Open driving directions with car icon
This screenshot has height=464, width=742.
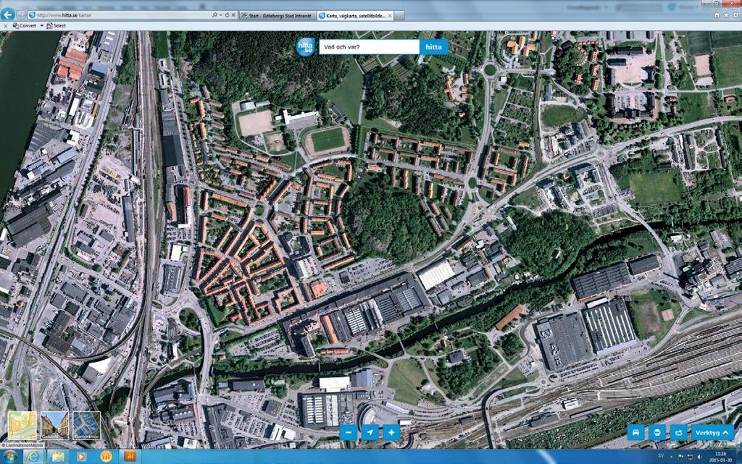tap(636, 432)
